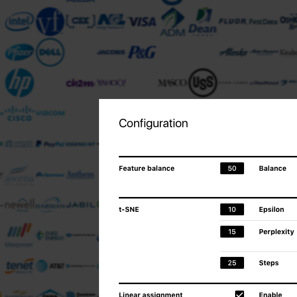
Task: Edit the Epsilon value field showing 10
Action: click(232, 209)
